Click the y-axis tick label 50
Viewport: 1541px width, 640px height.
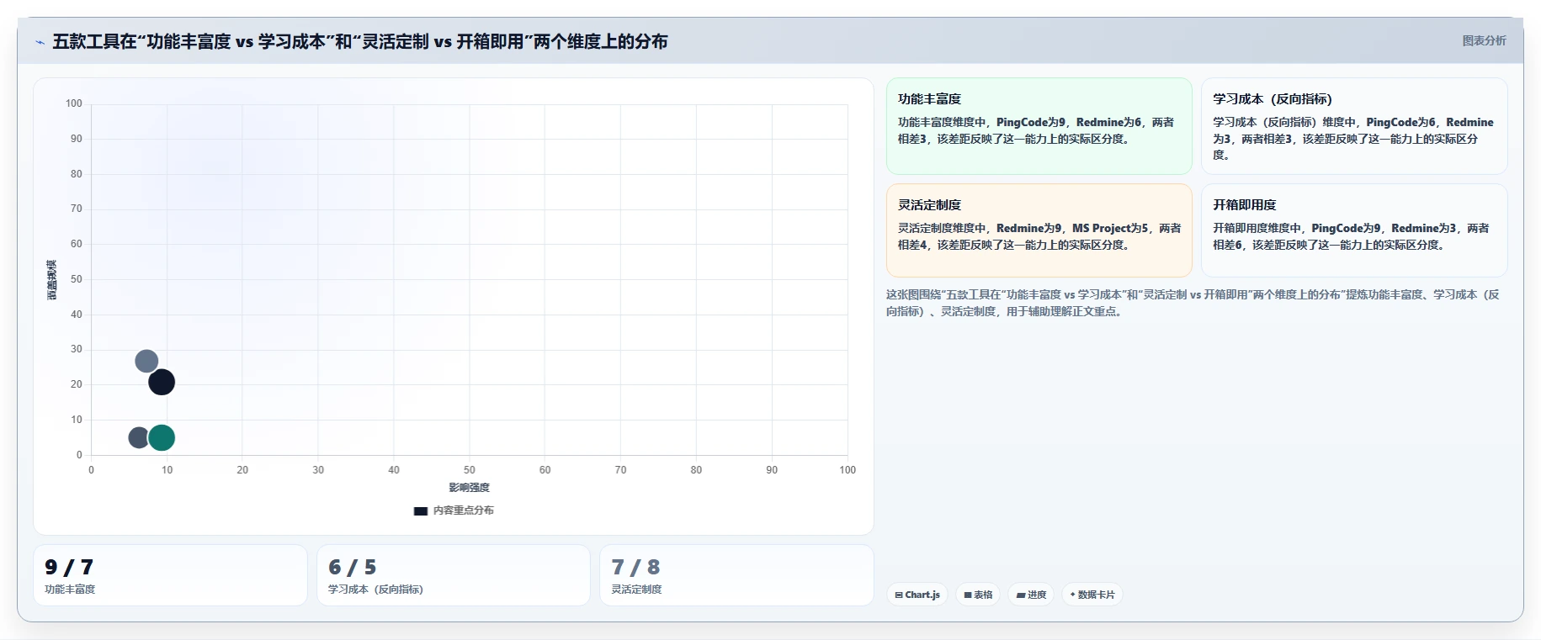(77, 279)
